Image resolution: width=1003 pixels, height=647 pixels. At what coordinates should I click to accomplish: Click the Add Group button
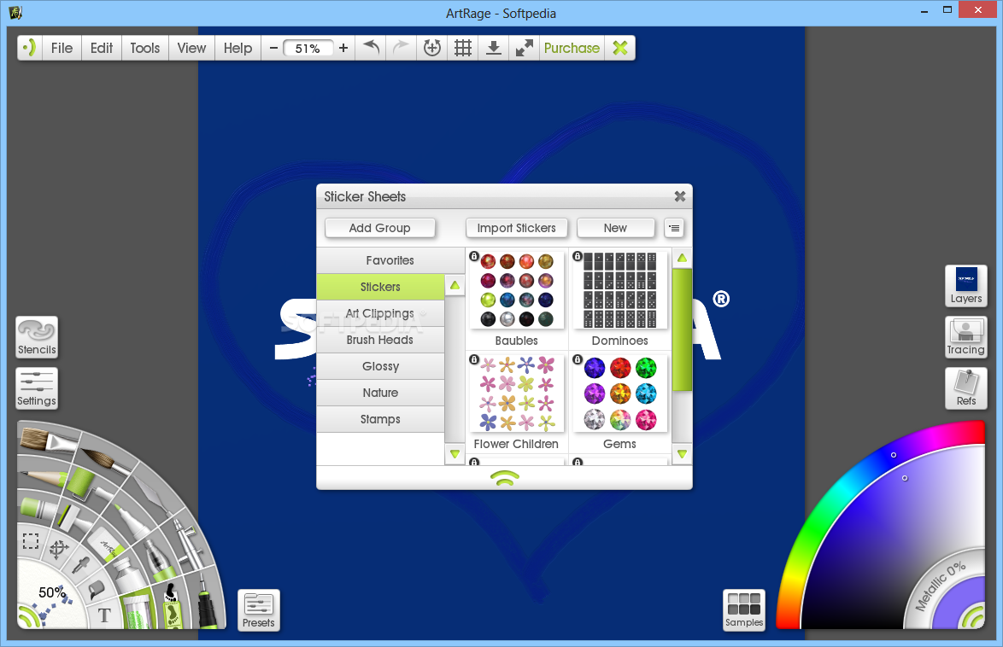[x=380, y=228]
